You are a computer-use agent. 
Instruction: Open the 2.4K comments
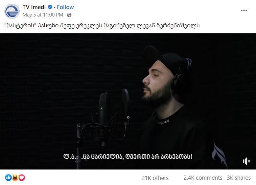click(203, 178)
